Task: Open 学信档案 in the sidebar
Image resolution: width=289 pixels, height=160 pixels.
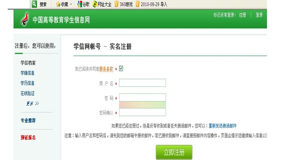Action: point(28,63)
